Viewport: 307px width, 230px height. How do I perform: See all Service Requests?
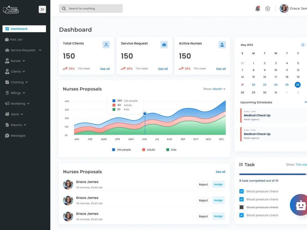pos(163,69)
